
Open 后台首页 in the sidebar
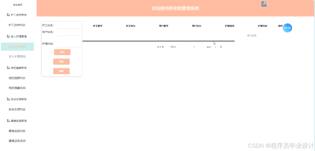[18, 5]
